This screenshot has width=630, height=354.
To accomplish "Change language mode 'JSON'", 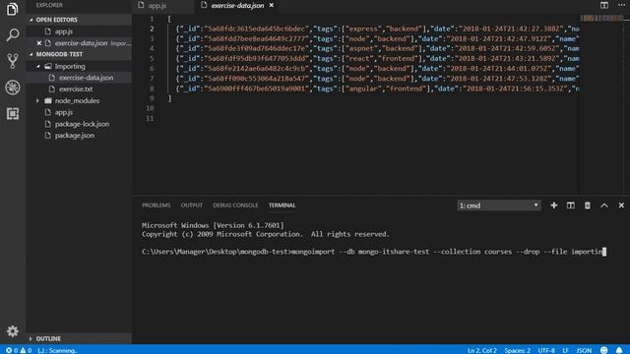I will point(584,350).
